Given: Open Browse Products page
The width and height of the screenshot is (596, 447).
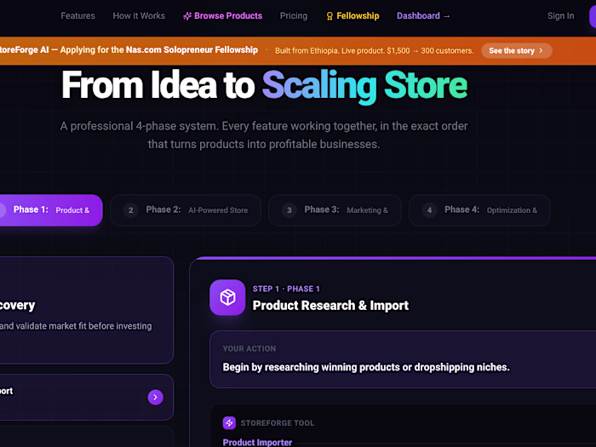Looking at the screenshot, I should 223,16.
